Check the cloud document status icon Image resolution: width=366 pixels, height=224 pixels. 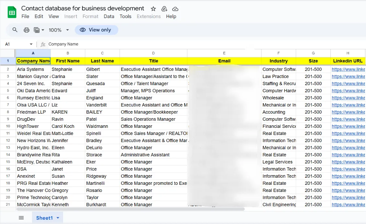[x=175, y=9]
